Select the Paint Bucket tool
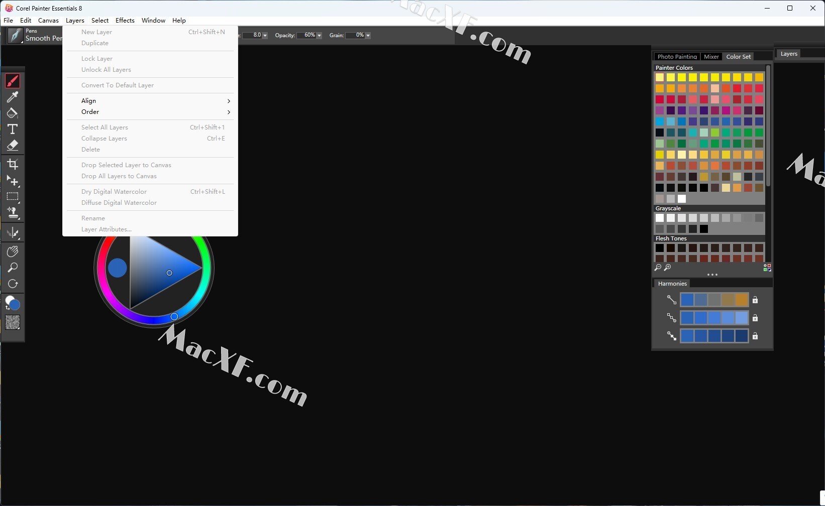 pos(13,113)
